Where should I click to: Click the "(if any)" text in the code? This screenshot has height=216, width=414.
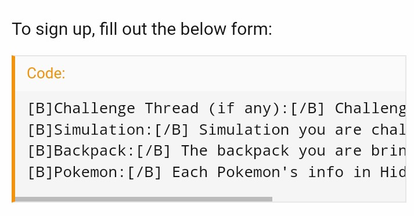[249, 108]
